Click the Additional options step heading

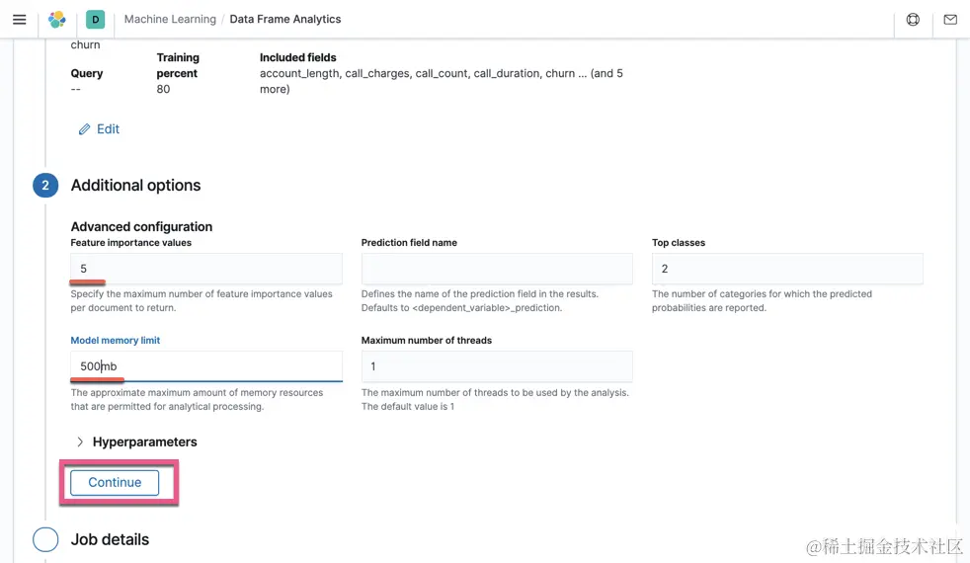pyautogui.click(x=135, y=186)
